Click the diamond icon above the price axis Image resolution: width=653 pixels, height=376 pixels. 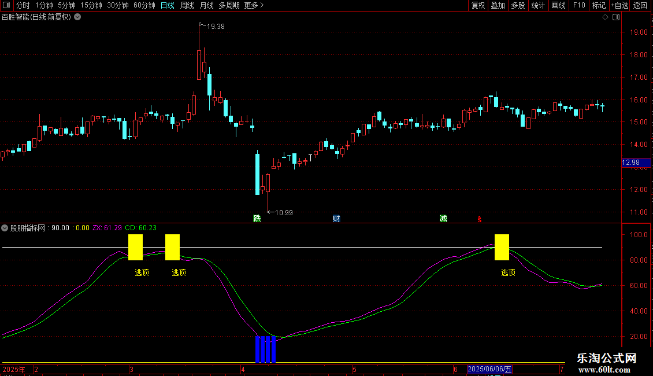point(605,17)
